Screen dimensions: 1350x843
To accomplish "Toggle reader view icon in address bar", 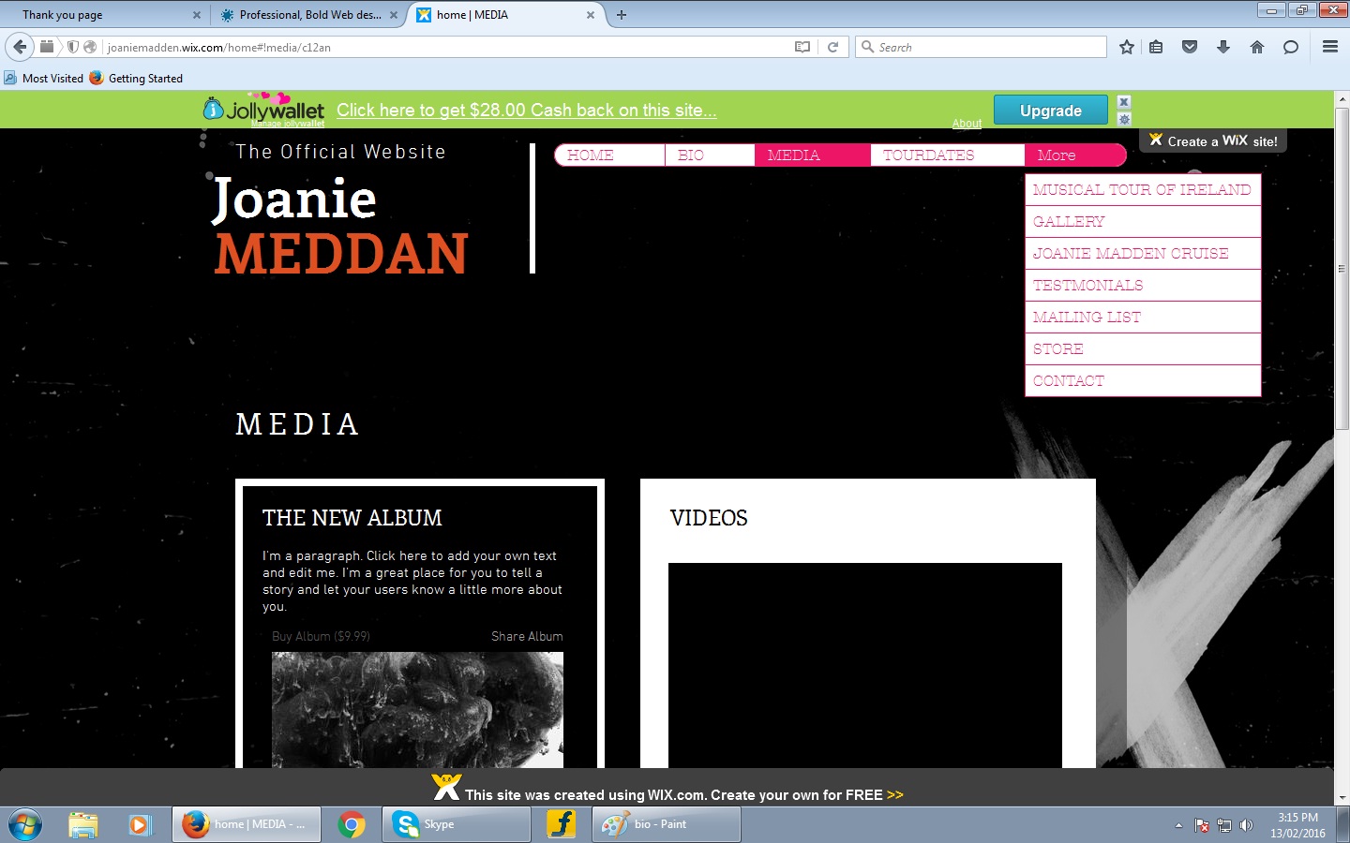I will 802,47.
